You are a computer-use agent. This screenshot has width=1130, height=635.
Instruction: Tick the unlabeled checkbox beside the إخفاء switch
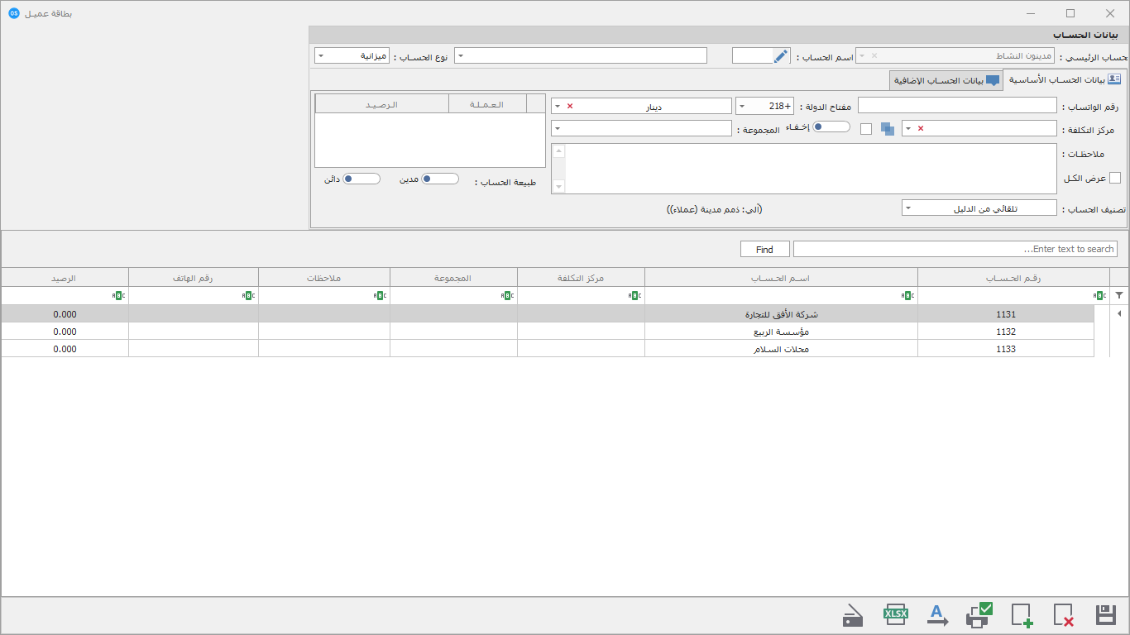866,129
